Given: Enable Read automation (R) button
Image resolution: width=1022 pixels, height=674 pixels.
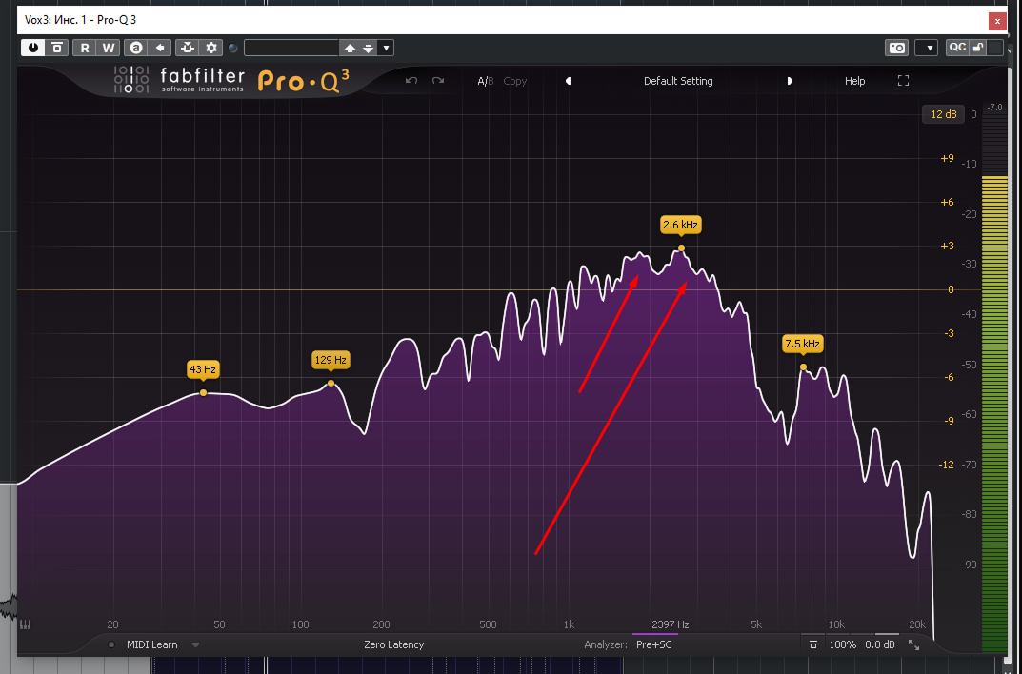Looking at the screenshot, I should point(85,48).
